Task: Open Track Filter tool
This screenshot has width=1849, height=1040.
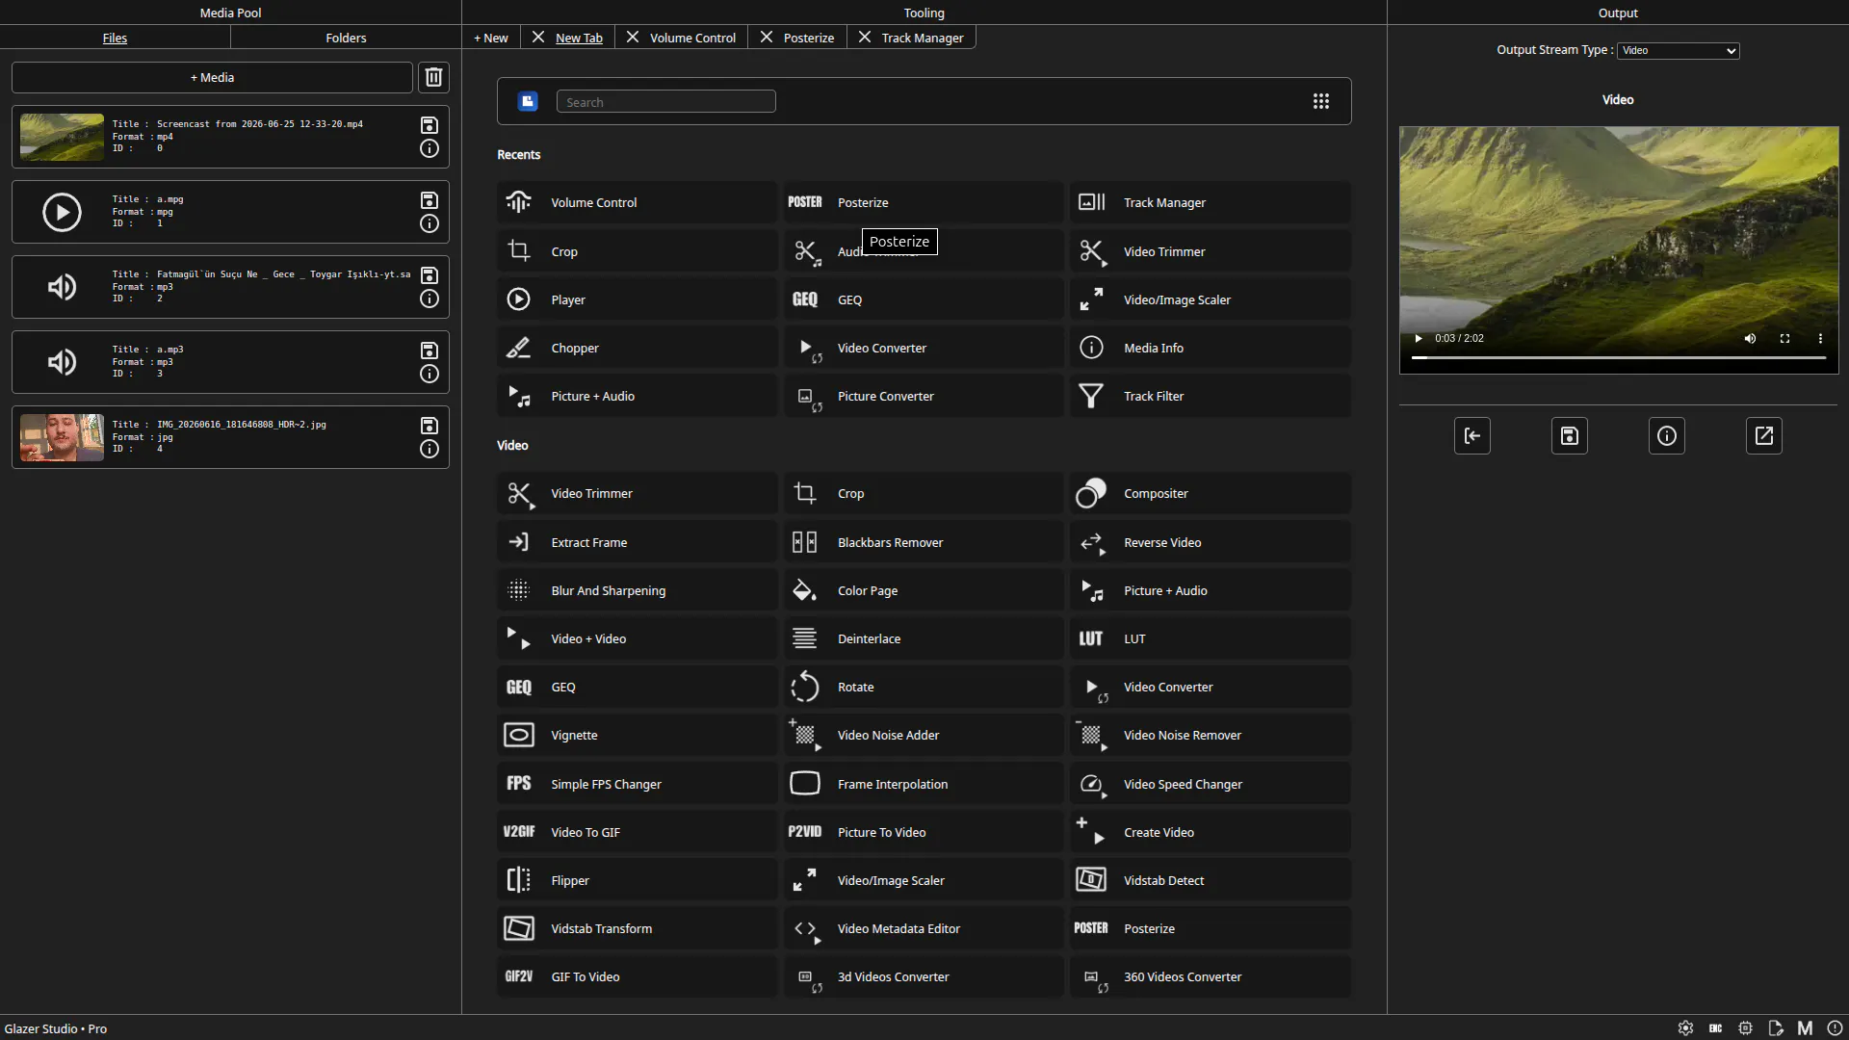Action: coord(1210,396)
